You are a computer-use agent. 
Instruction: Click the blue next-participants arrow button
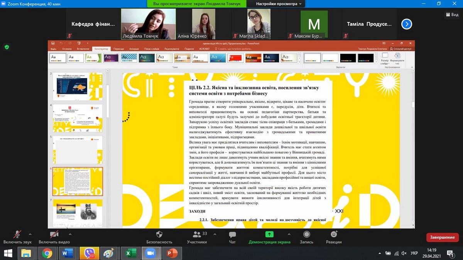point(406,24)
